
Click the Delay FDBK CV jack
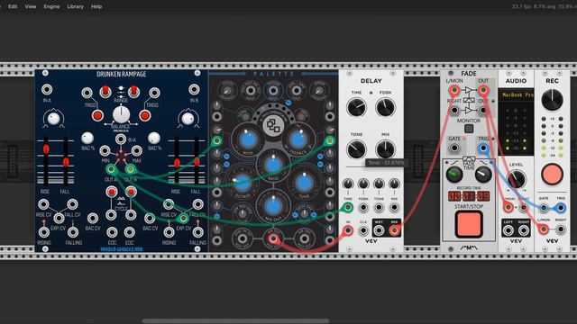[x=363, y=208]
